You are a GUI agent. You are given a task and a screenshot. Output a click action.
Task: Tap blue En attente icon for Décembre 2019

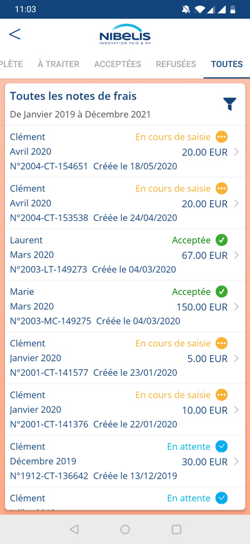(x=222, y=446)
